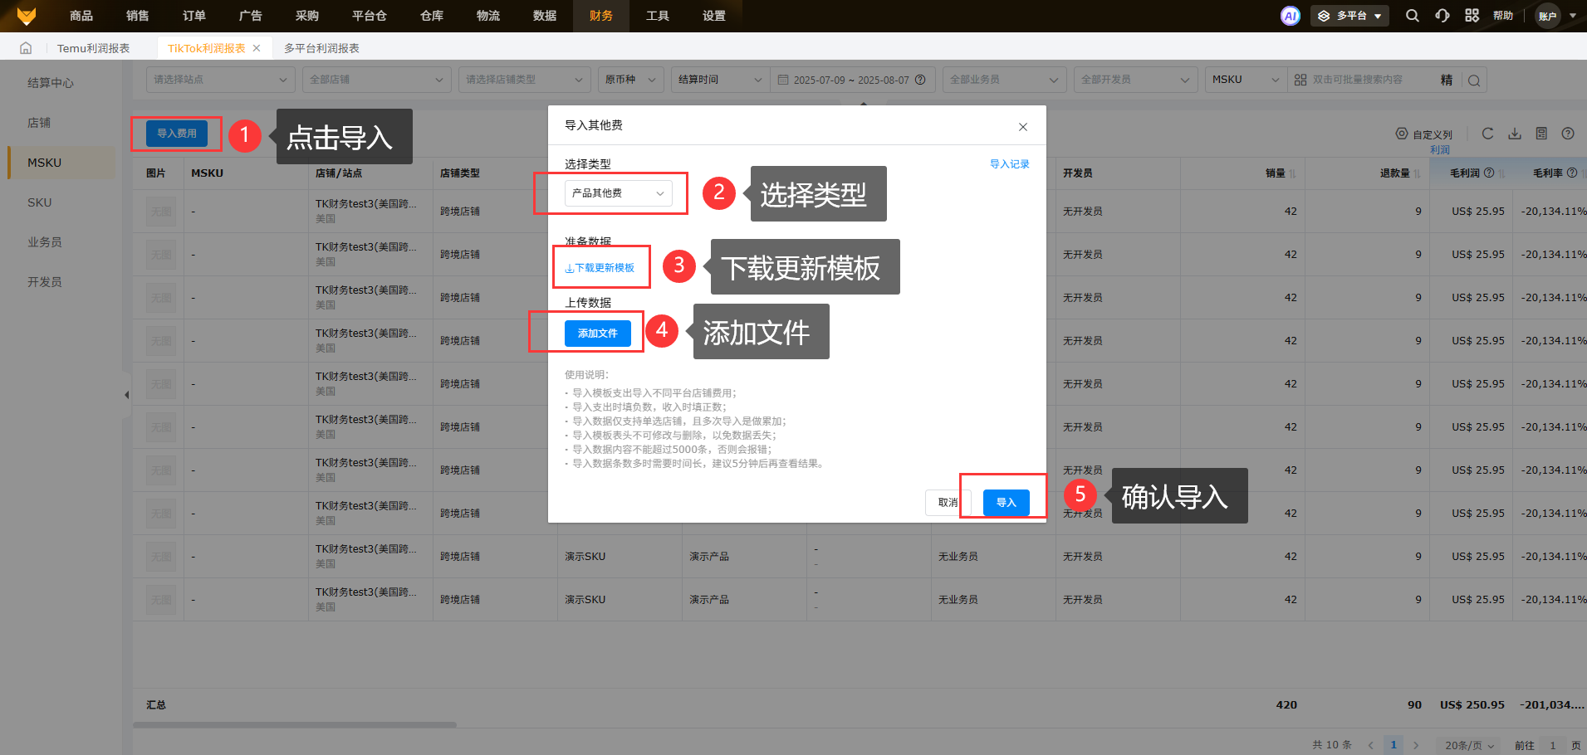Open the 导入记录 import history link
This screenshot has width=1587, height=755.
tap(1009, 164)
